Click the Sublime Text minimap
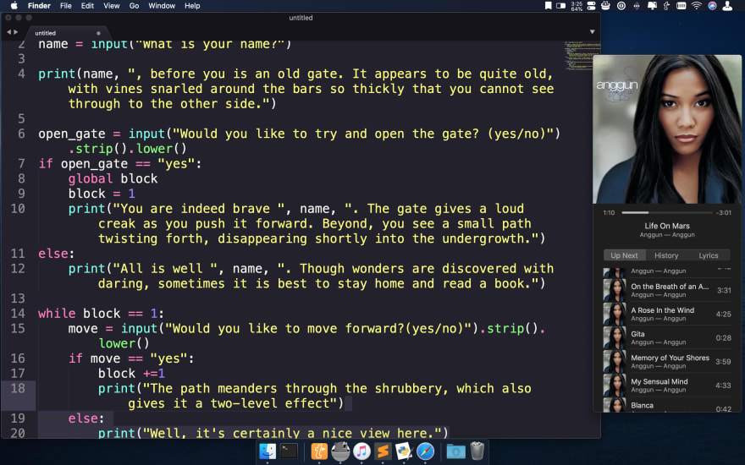 click(582, 56)
